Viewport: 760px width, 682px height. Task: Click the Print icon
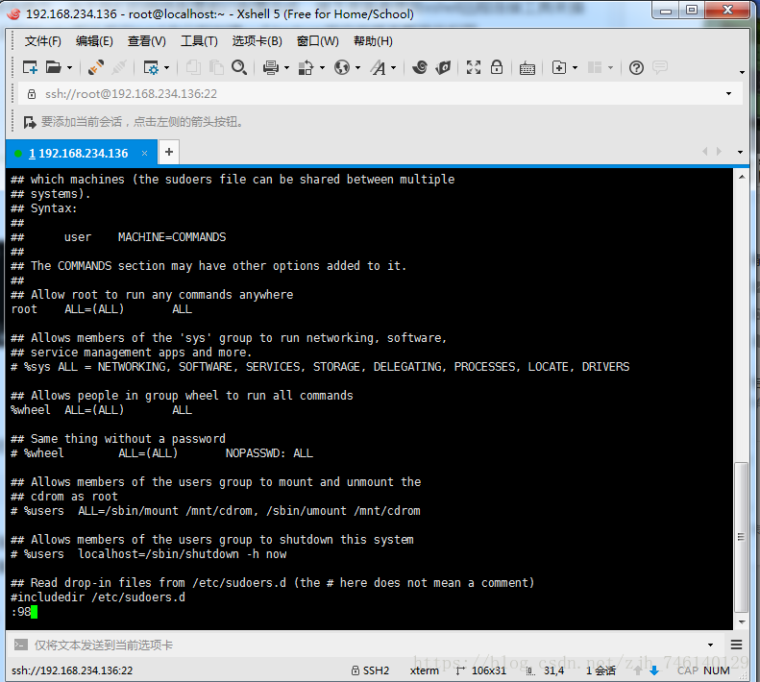270,67
